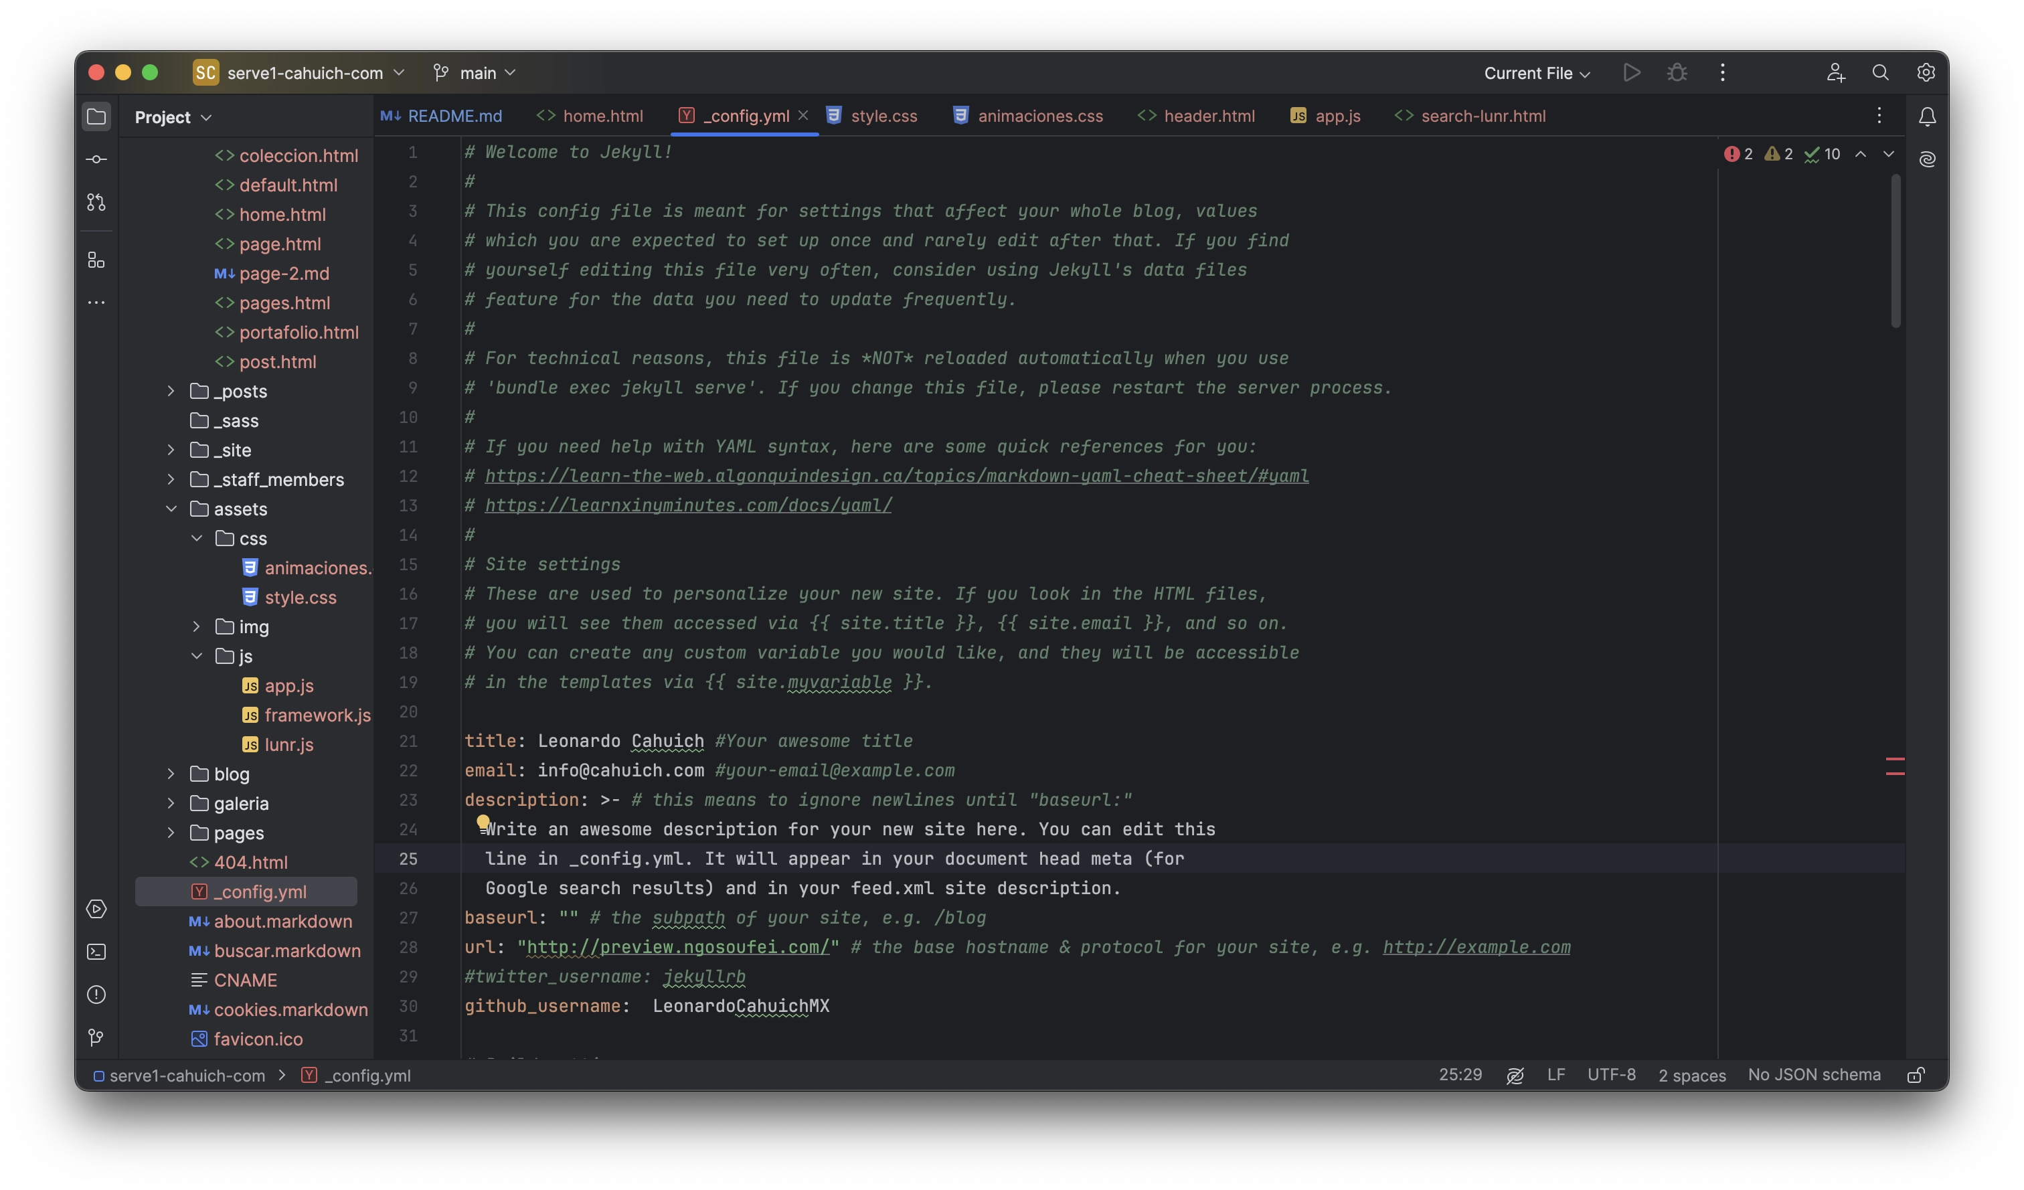Show the Notifications bell panel

pyautogui.click(x=1927, y=117)
